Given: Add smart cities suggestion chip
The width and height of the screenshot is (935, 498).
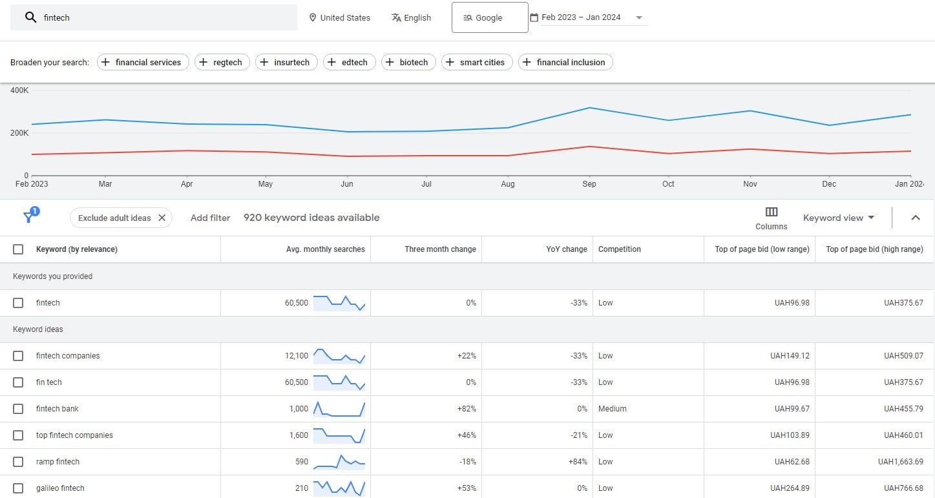Looking at the screenshot, I should 477,62.
